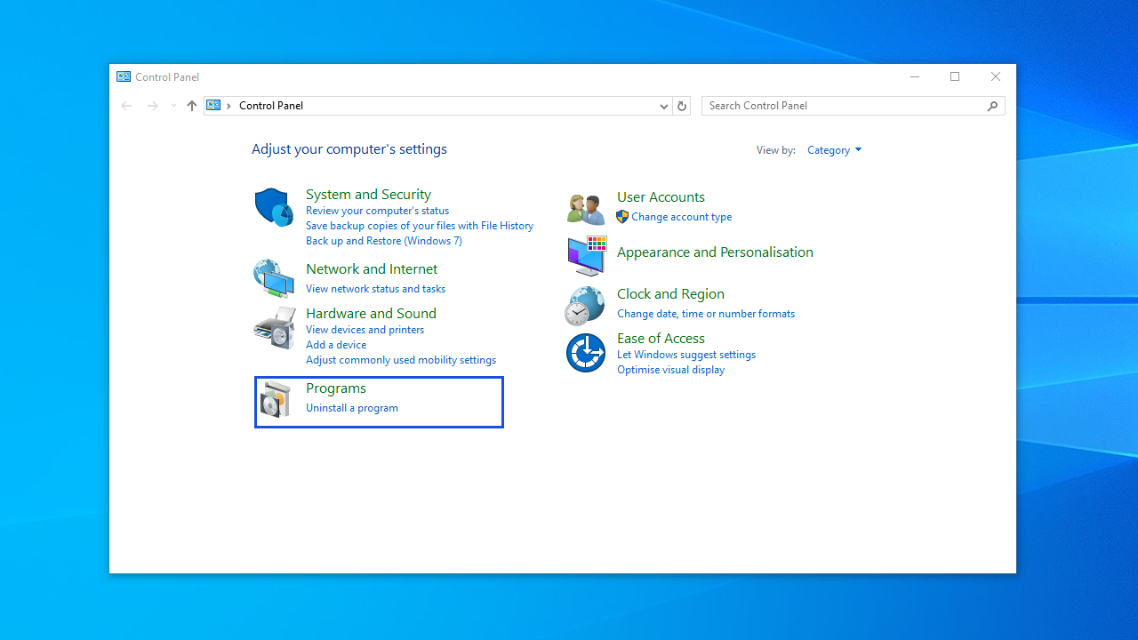Image resolution: width=1138 pixels, height=640 pixels.
Task: Close the Control Panel window
Action: 996,76
